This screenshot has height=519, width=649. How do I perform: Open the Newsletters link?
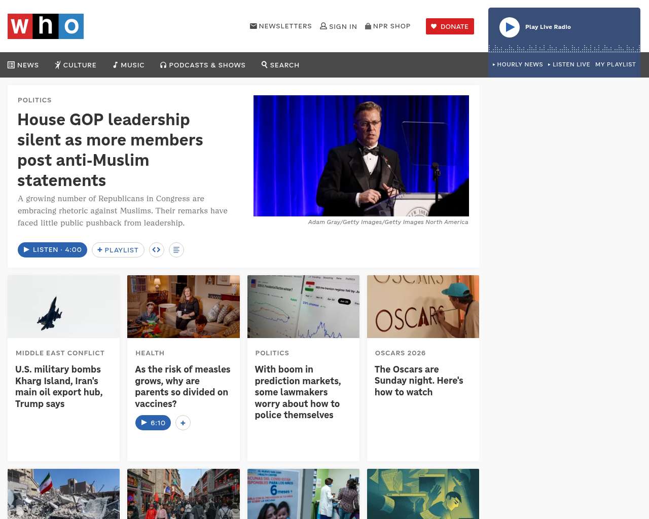(281, 26)
